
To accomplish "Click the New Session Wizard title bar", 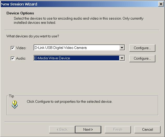I will pos(78,4).
